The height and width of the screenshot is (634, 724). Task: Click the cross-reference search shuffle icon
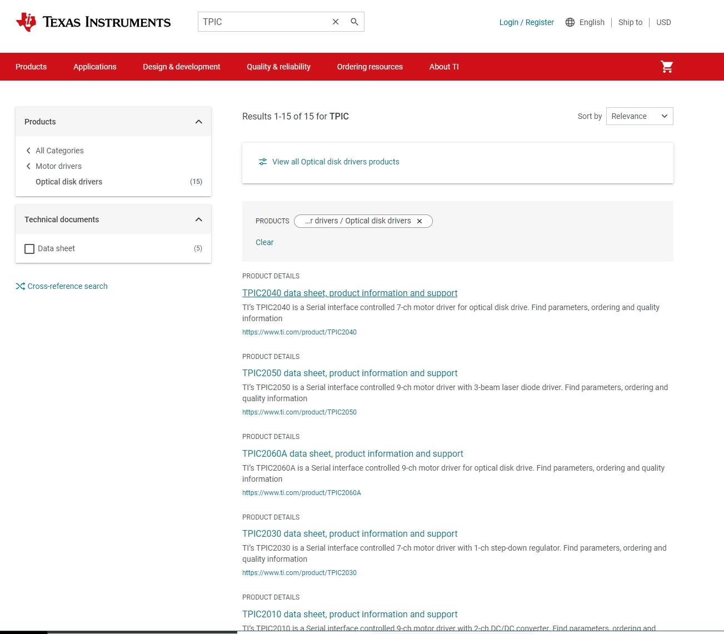point(21,286)
